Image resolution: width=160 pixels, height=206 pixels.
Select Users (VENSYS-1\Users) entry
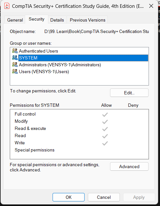[44, 71]
